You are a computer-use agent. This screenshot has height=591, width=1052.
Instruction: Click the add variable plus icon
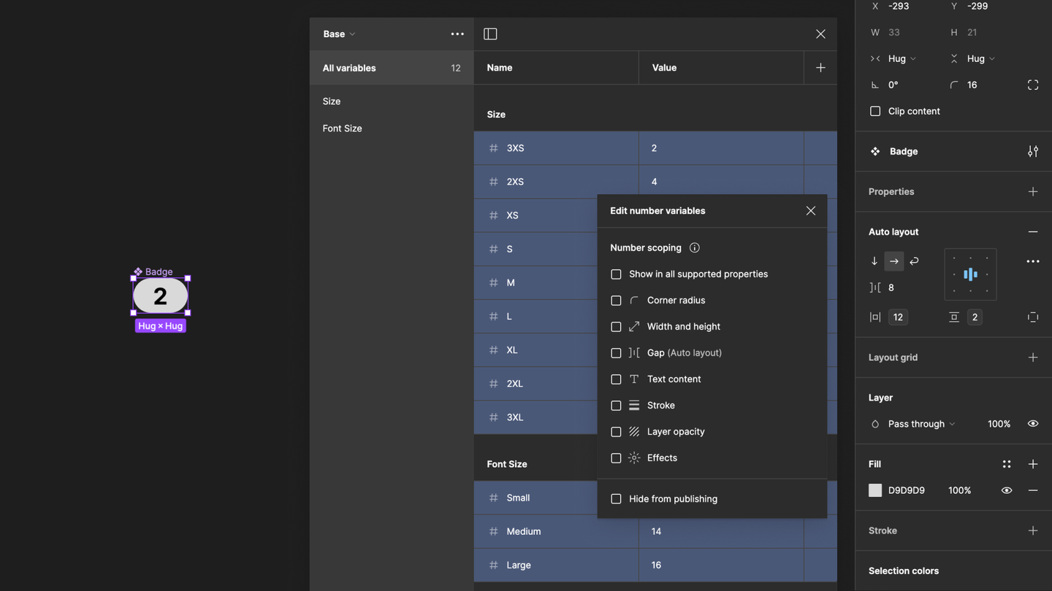pyautogui.click(x=820, y=68)
